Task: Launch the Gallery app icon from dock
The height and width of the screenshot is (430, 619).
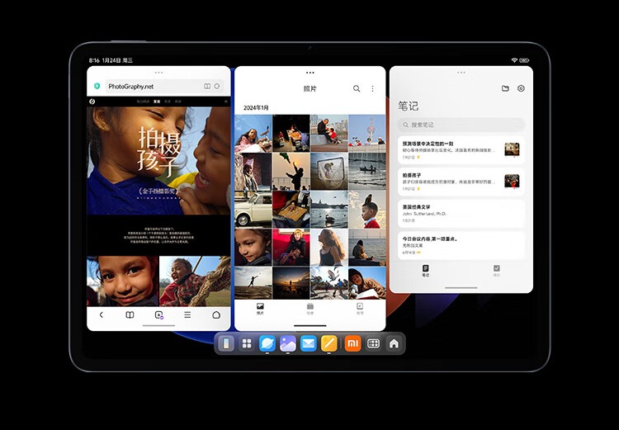Action: coord(288,343)
